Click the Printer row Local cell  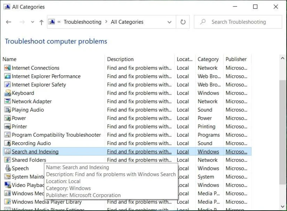[x=183, y=127]
